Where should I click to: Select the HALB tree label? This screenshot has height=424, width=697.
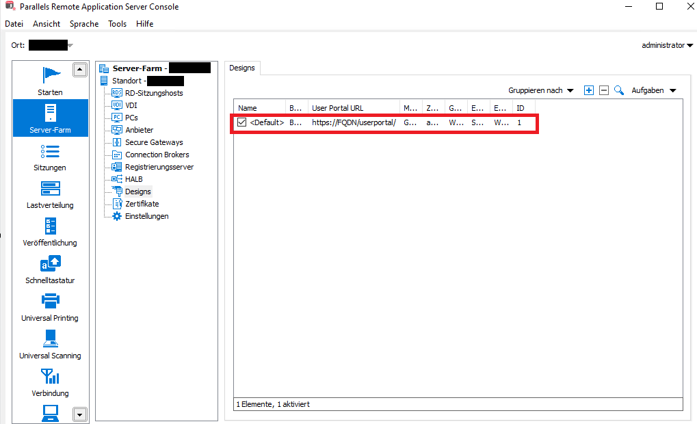click(134, 179)
